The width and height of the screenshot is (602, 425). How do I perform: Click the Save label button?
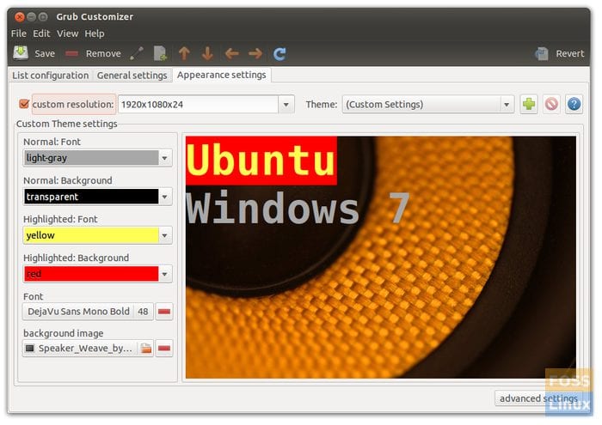[x=45, y=53]
